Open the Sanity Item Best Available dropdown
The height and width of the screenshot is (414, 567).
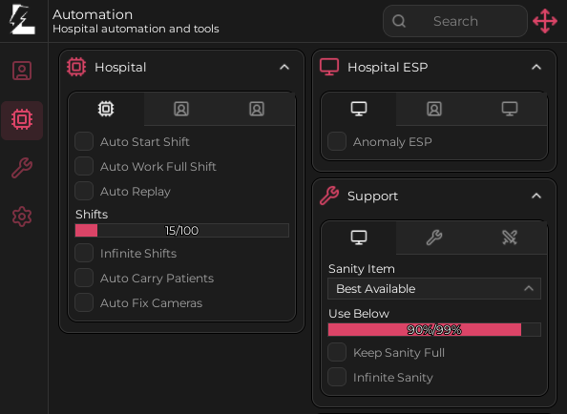click(434, 289)
